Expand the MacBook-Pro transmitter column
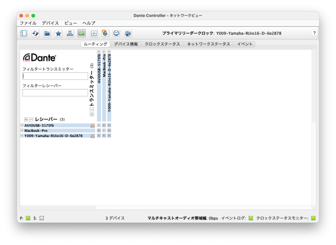Image resolution: width=336 pixels, height=245 pixels. (x=104, y=52)
